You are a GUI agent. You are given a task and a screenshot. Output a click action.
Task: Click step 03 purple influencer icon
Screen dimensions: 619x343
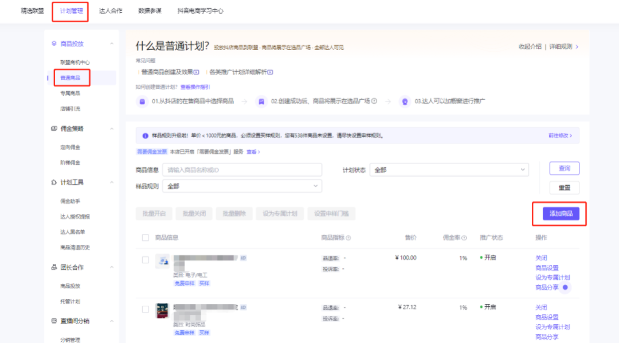405,102
